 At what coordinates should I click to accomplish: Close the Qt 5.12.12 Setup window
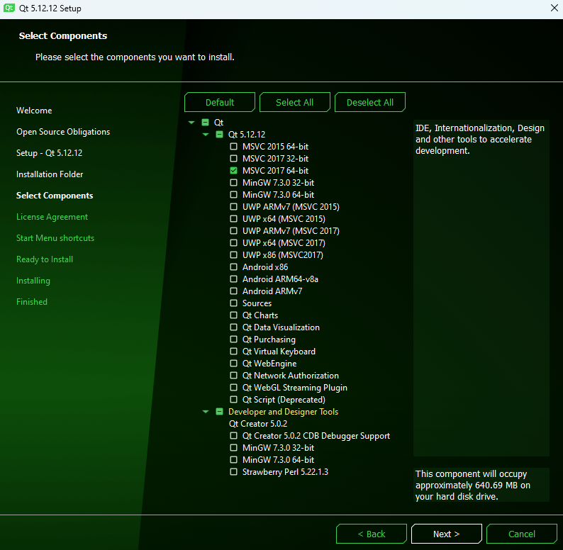[x=554, y=8]
